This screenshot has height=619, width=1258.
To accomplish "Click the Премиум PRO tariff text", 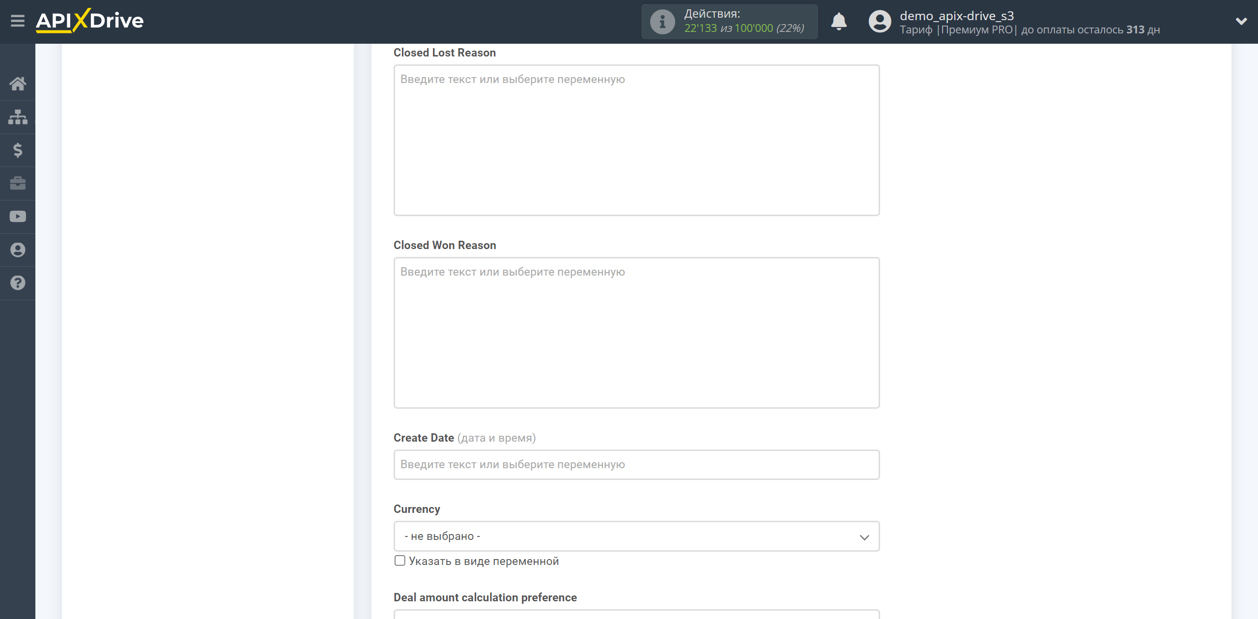I will [977, 29].
